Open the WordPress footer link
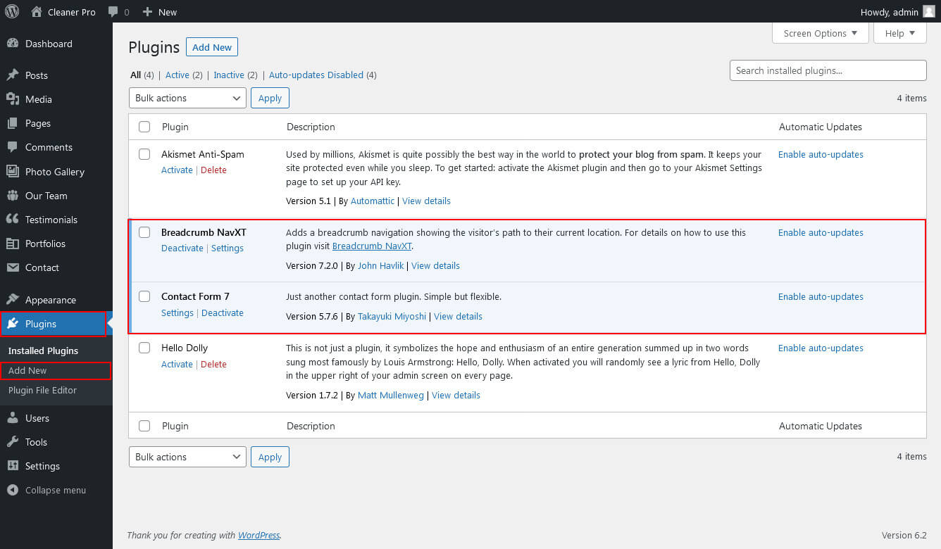 [x=258, y=535]
